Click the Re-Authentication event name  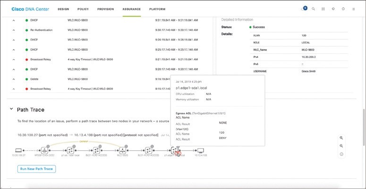pos(41,30)
